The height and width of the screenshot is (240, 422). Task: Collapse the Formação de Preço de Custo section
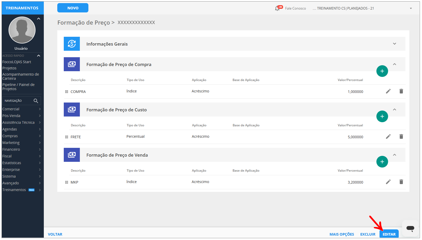click(x=394, y=110)
